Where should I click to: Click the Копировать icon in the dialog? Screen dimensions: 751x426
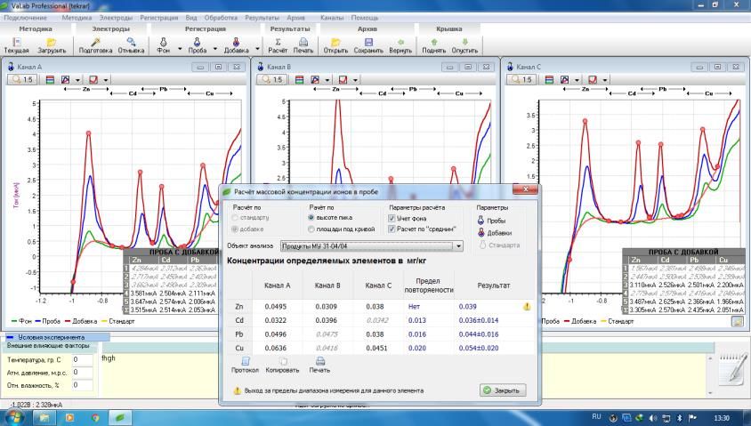[x=282, y=363]
